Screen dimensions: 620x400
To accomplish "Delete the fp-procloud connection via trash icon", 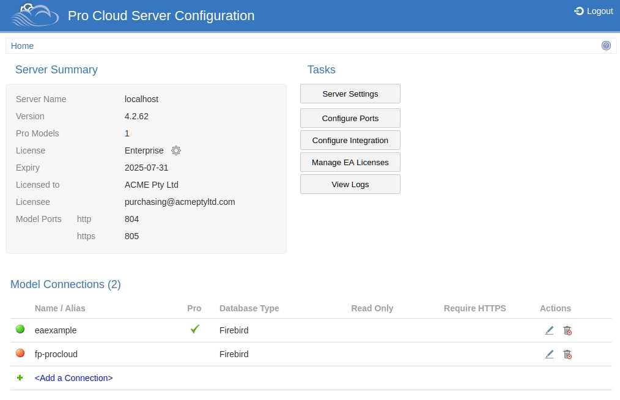I will [567, 354].
